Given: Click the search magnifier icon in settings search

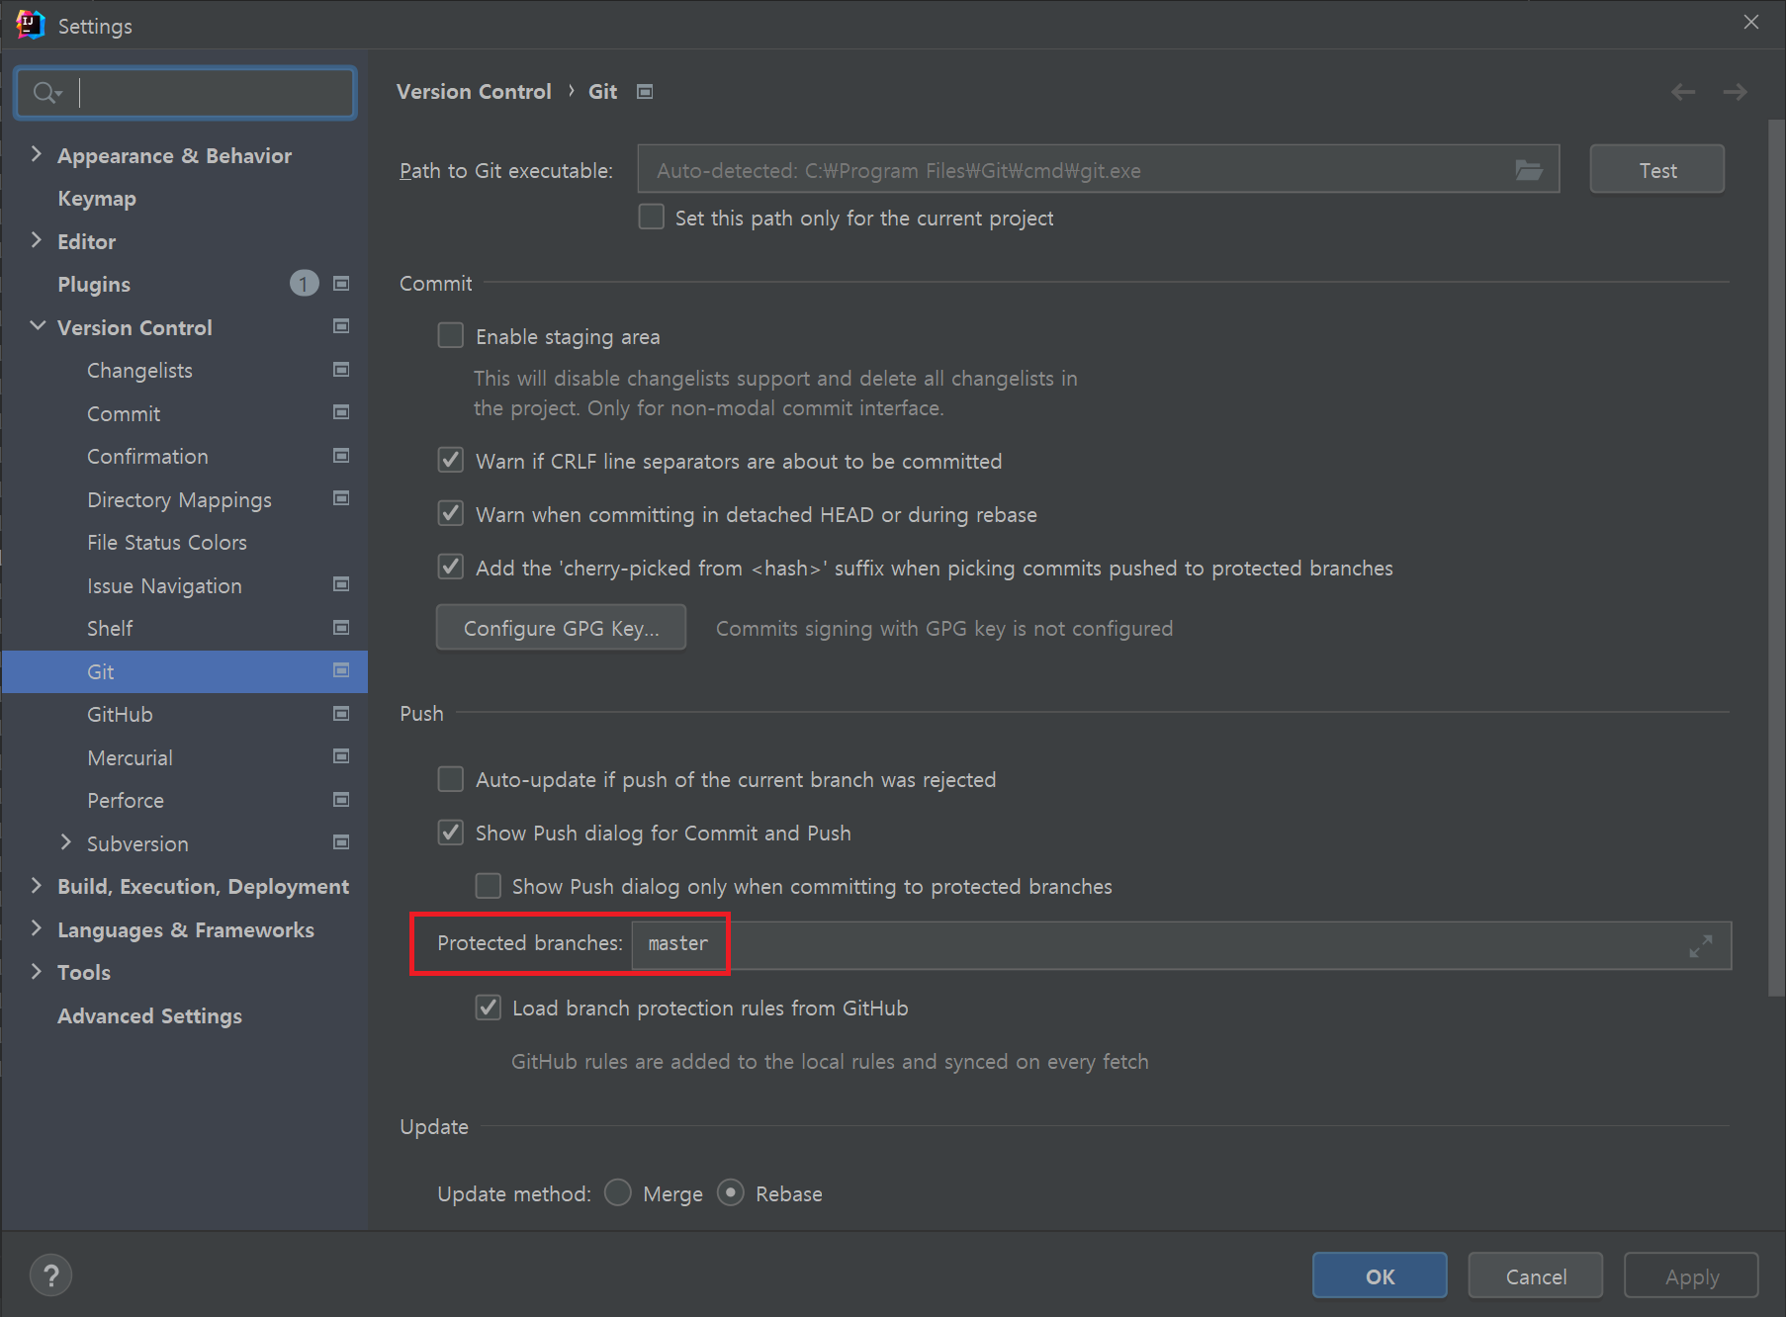Looking at the screenshot, I should [x=45, y=93].
